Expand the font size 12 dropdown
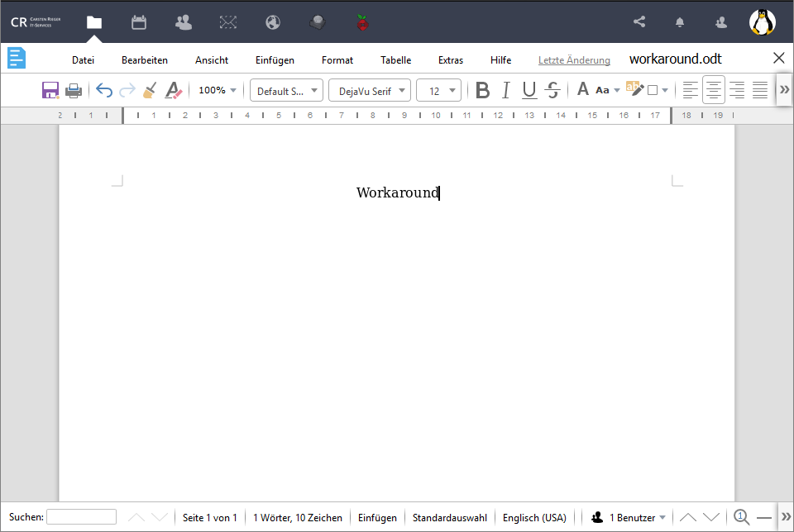The height and width of the screenshot is (532, 794). pyautogui.click(x=438, y=90)
